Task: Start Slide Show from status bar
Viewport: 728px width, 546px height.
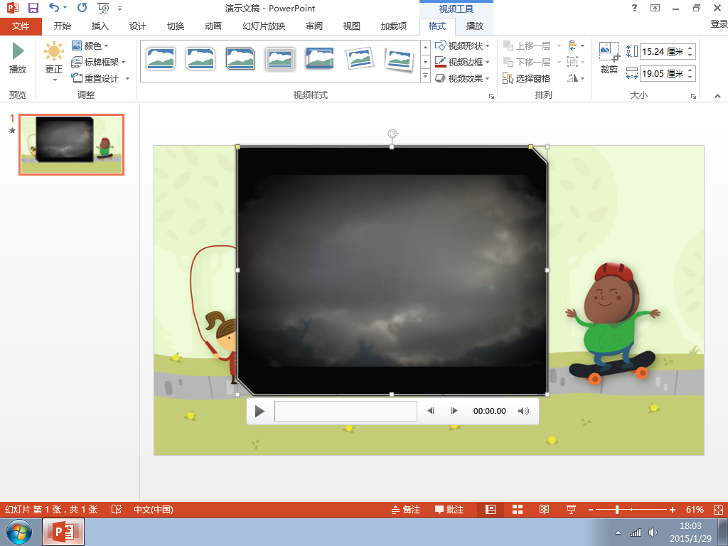Action: click(x=571, y=509)
